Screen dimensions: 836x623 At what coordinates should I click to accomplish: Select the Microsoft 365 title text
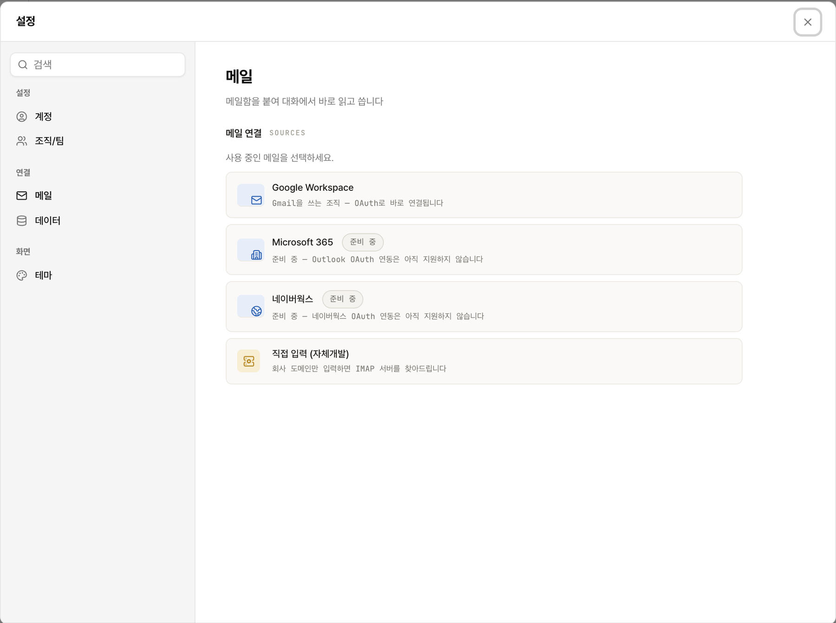click(302, 242)
